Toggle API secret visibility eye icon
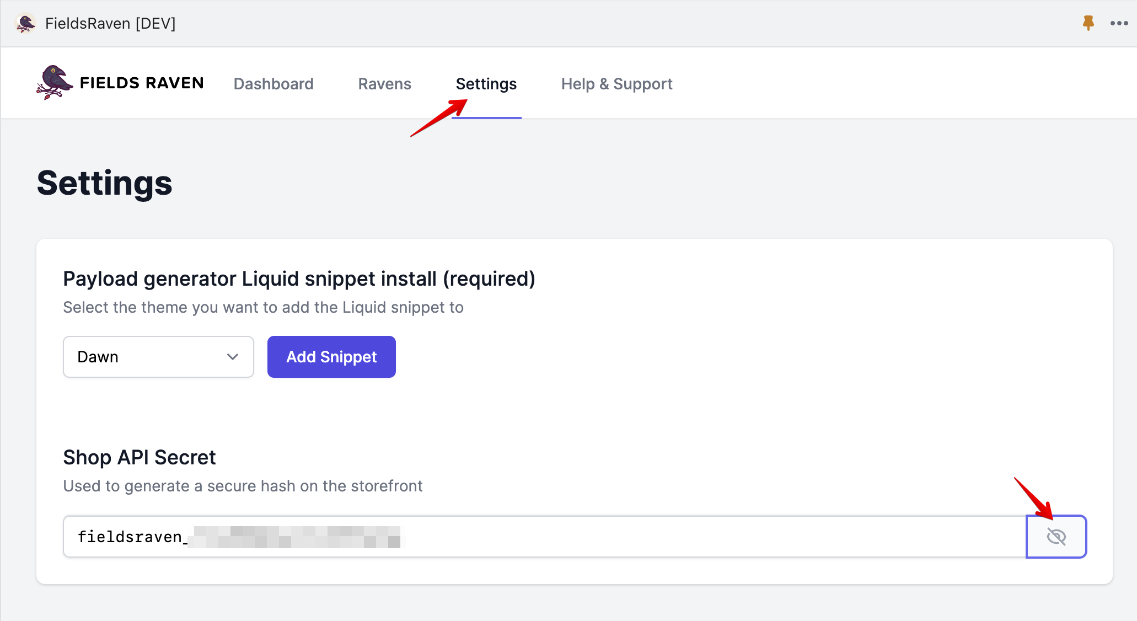The width and height of the screenshot is (1137, 621). 1056,537
